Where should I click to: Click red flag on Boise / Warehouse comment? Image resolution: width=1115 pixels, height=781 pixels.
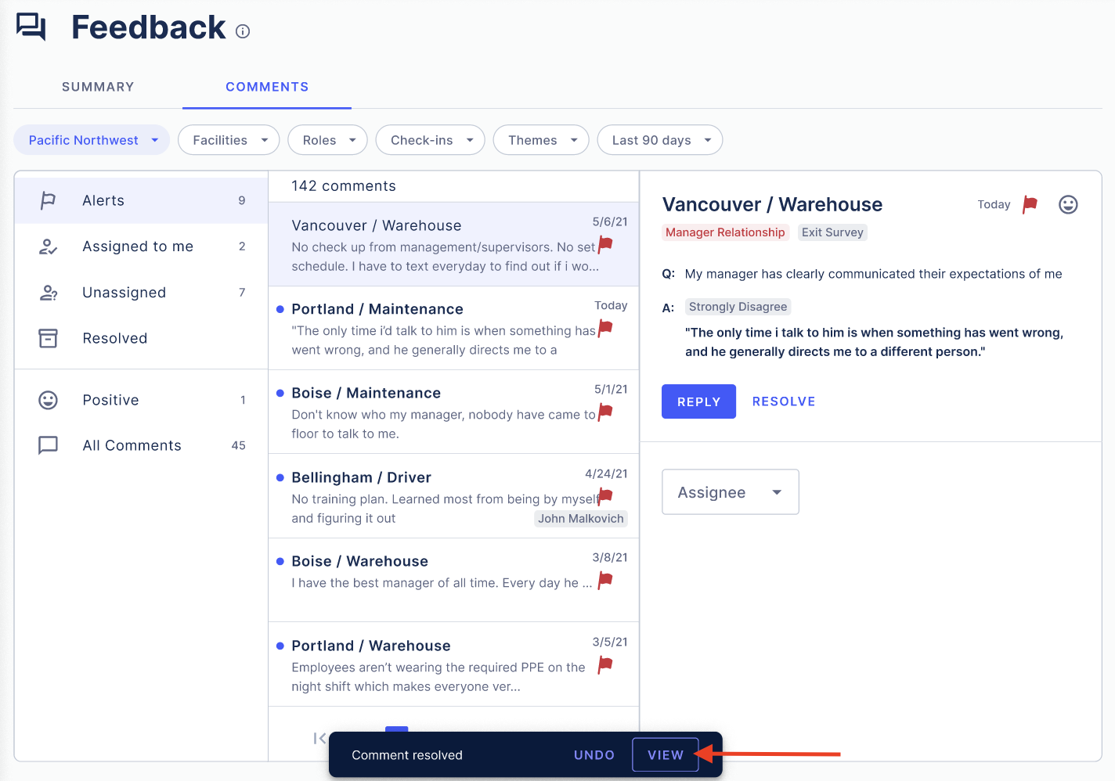(605, 580)
